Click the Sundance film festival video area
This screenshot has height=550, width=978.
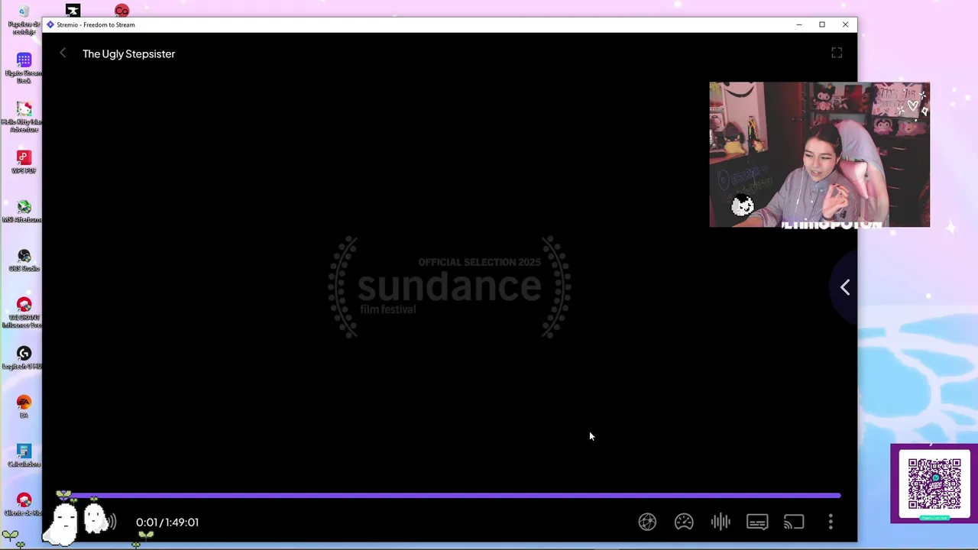[449, 287]
